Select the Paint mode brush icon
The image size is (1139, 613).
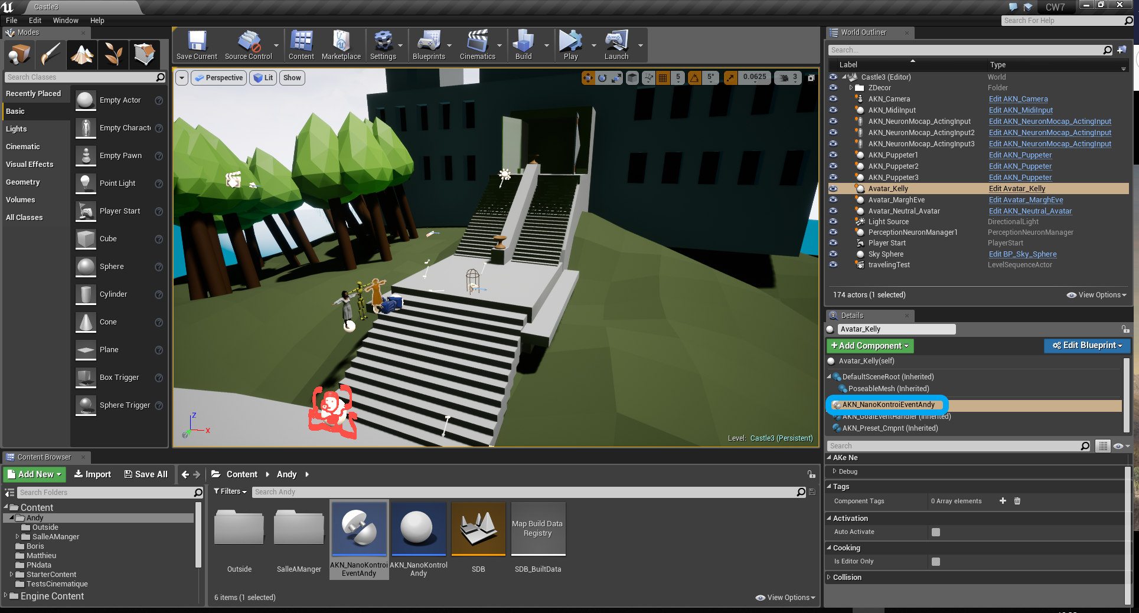pyautogui.click(x=50, y=54)
